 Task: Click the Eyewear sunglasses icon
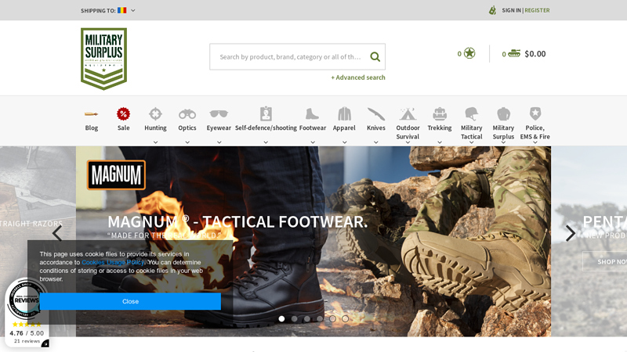(219, 114)
